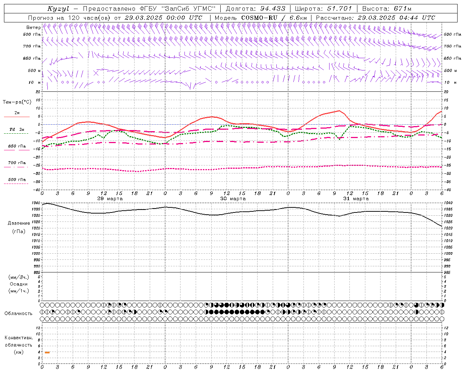Click the Ветер panel label
The width and height of the screenshot is (463, 370).
(x=33, y=27)
